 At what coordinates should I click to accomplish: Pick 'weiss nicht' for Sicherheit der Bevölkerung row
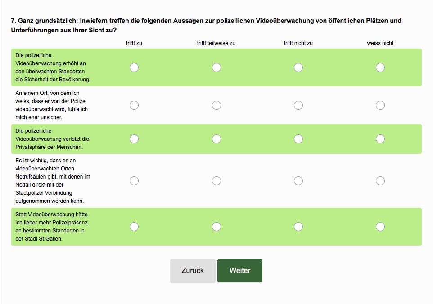point(380,67)
